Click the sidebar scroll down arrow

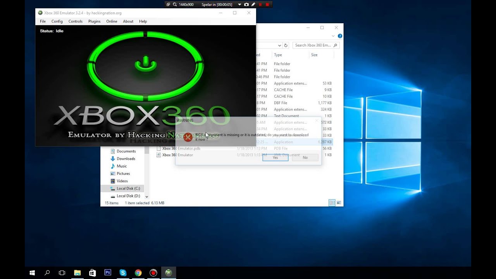coord(146,197)
